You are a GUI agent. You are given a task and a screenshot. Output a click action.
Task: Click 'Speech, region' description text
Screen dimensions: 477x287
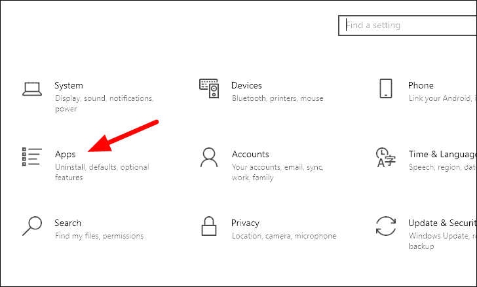[x=442, y=167]
